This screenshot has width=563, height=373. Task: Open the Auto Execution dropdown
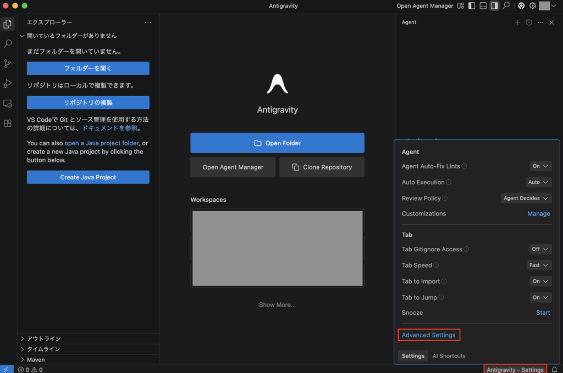pyautogui.click(x=538, y=182)
